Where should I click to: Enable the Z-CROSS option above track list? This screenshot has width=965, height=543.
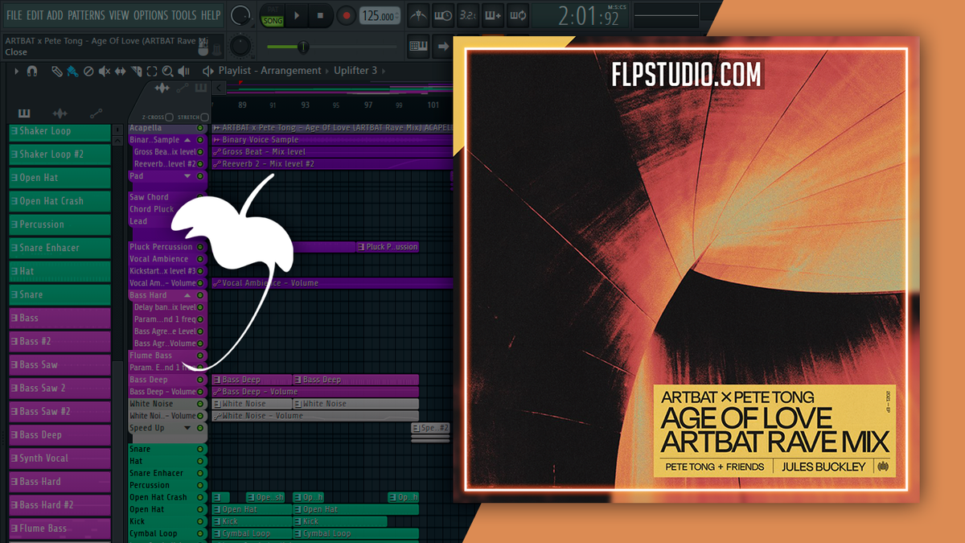(169, 117)
